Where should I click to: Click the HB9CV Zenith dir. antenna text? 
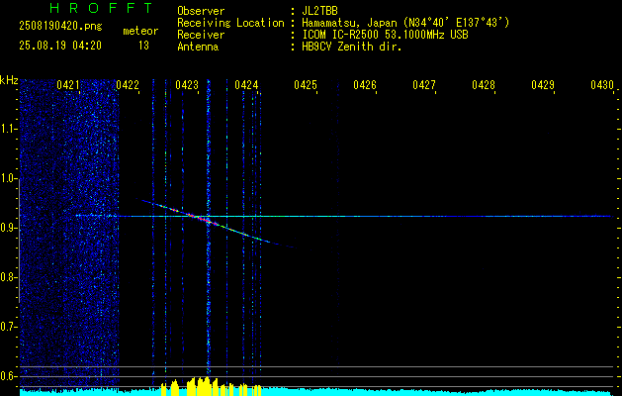coord(352,47)
